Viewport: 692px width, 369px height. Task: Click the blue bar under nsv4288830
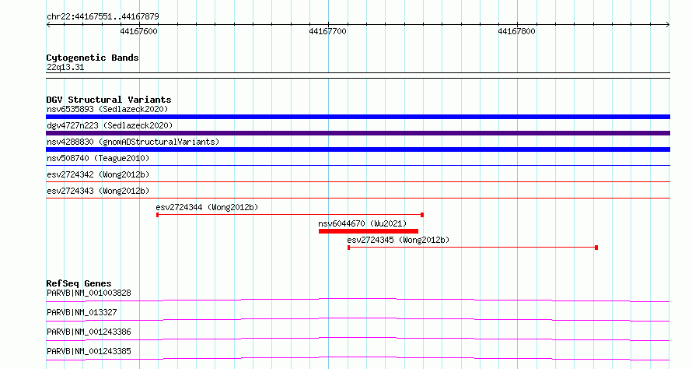pyautogui.click(x=358, y=149)
